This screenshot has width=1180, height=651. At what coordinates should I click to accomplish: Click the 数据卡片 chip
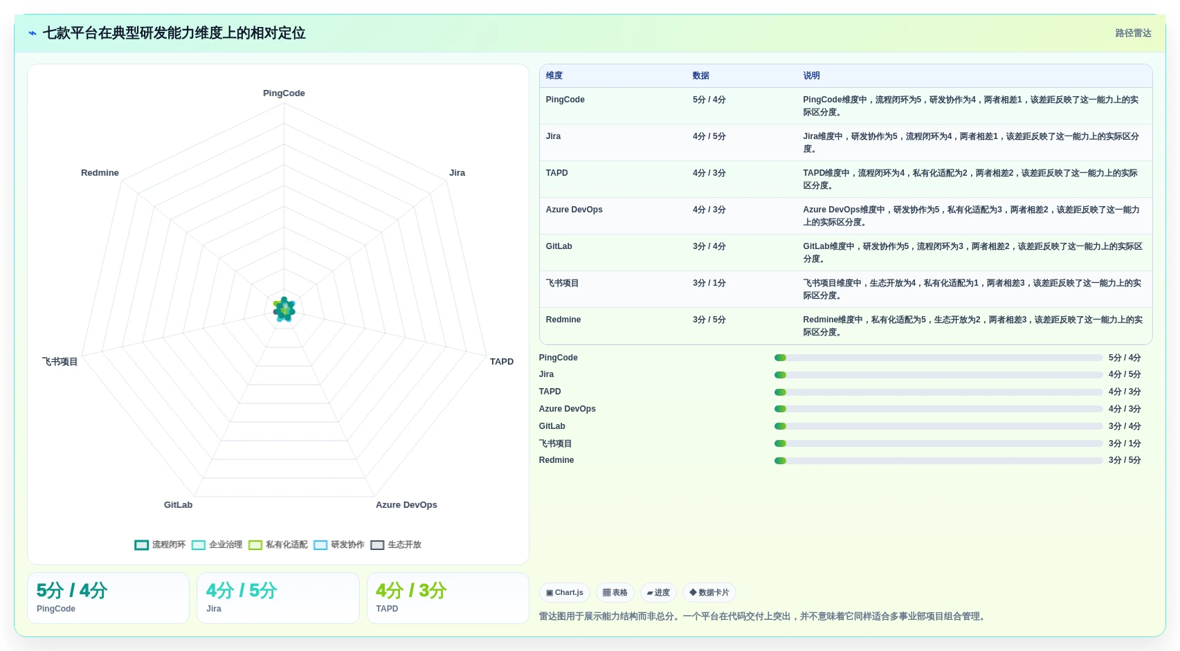pyautogui.click(x=709, y=593)
